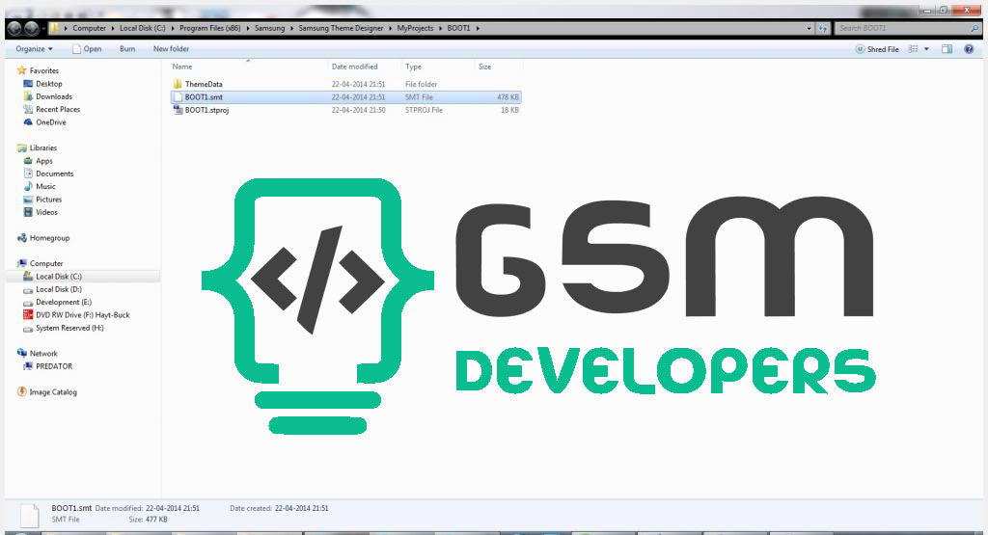Open the Documents library
Viewport: 988px width, 535px height.
pos(54,174)
